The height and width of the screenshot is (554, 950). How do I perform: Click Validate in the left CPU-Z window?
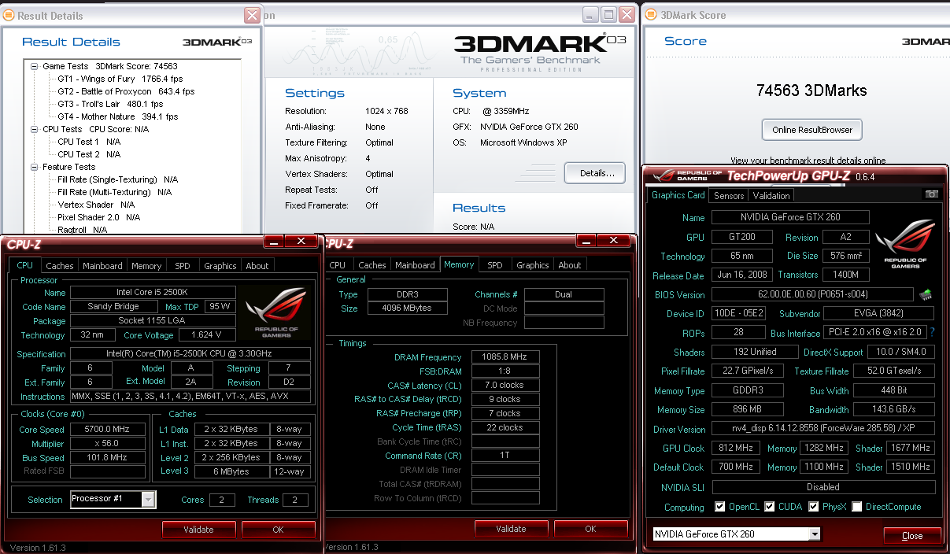[x=198, y=530]
